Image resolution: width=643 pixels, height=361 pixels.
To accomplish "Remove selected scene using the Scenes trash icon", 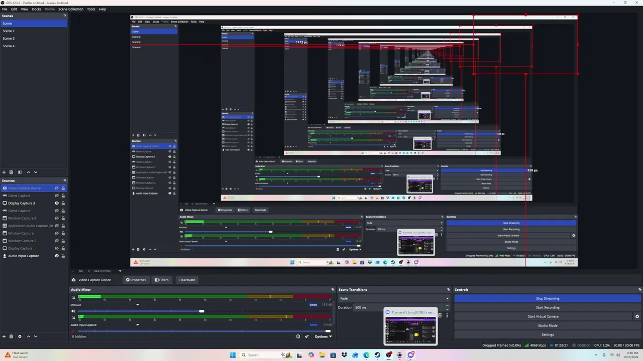I will (x=11, y=172).
